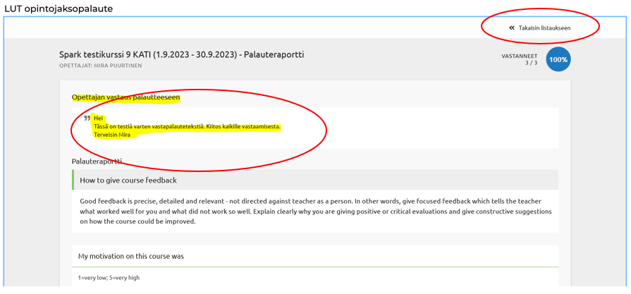Click the Terveisin Mira signature line
This screenshot has height=294, width=631.
tap(111, 135)
